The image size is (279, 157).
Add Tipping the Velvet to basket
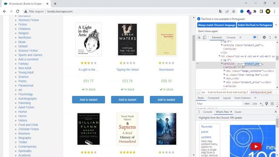[x=127, y=100]
